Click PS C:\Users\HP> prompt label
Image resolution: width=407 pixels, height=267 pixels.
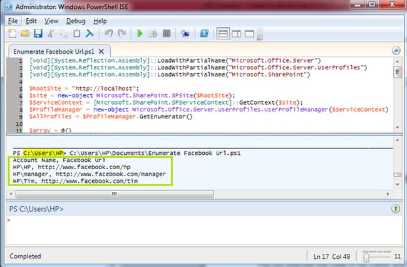36,209
